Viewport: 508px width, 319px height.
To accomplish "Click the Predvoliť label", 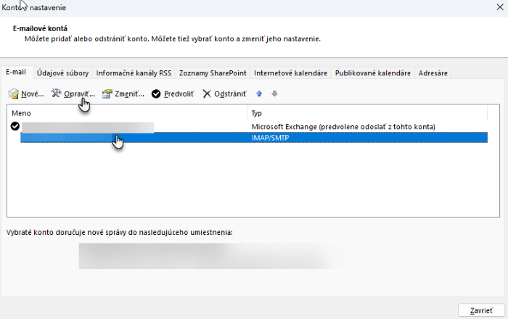I will [179, 94].
